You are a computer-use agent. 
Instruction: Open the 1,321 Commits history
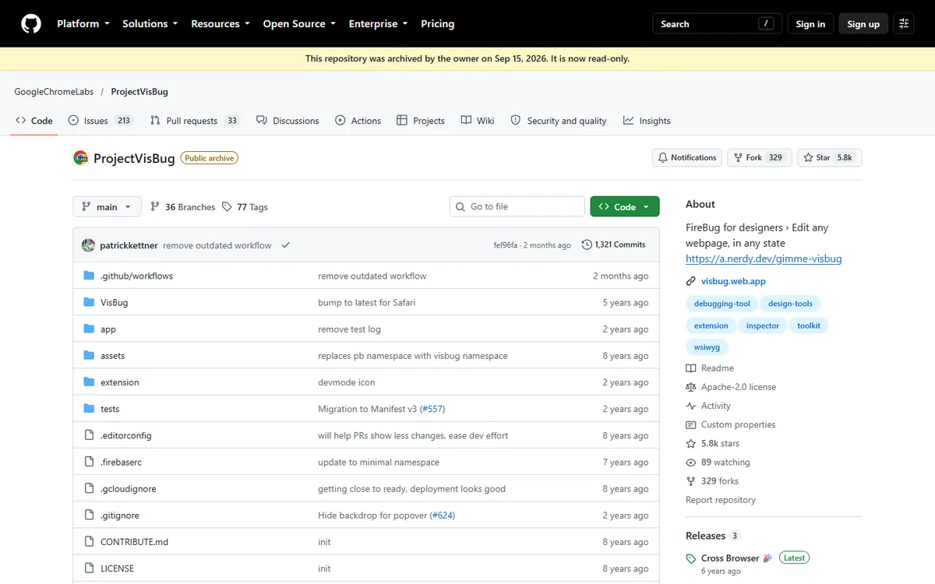614,245
